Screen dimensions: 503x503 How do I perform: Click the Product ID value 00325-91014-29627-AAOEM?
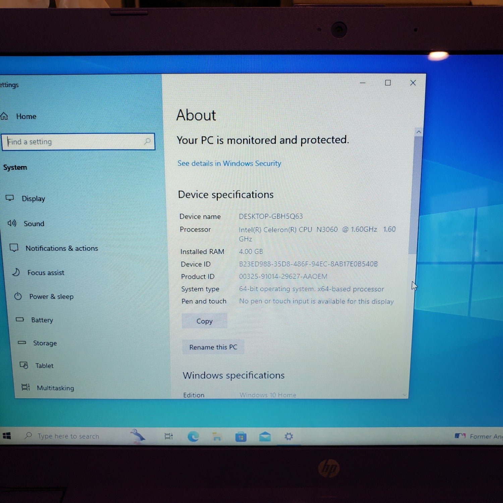tap(283, 276)
